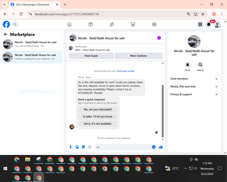Viewport: 227px width, 182px height.
Task: Choose a GIF icon in composer
Action: pos(90,147)
